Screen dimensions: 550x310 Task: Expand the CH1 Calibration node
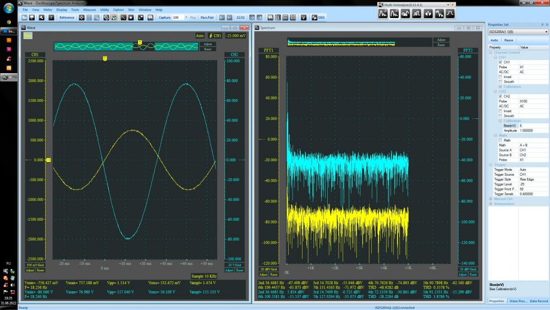(x=500, y=86)
